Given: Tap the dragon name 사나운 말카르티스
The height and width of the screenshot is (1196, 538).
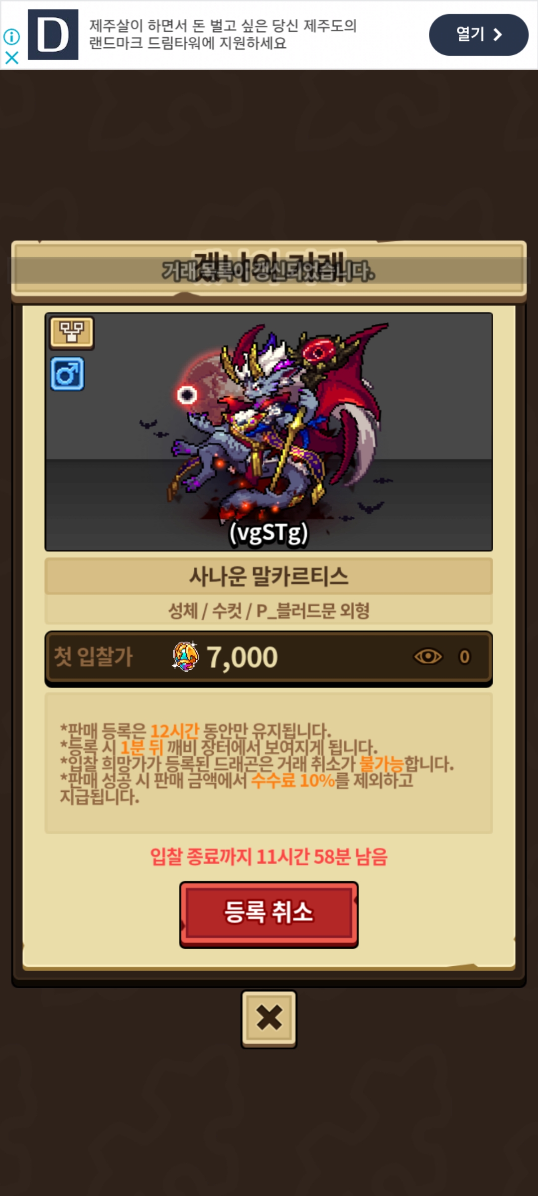Looking at the screenshot, I should click(269, 576).
